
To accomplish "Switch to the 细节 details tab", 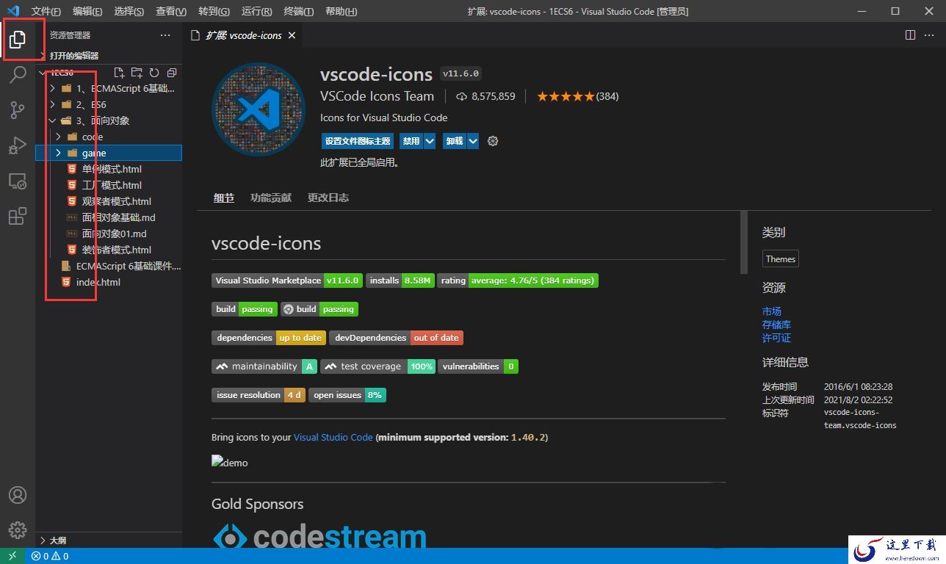I will tap(224, 198).
